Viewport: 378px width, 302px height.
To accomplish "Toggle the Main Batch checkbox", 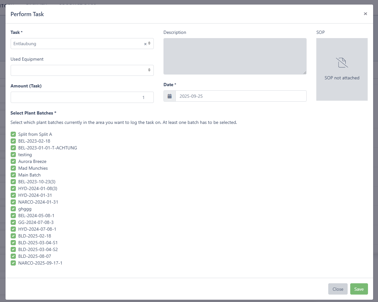I will [x=13, y=175].
